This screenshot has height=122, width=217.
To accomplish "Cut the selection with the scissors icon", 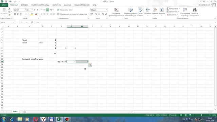I will pos(9,9).
